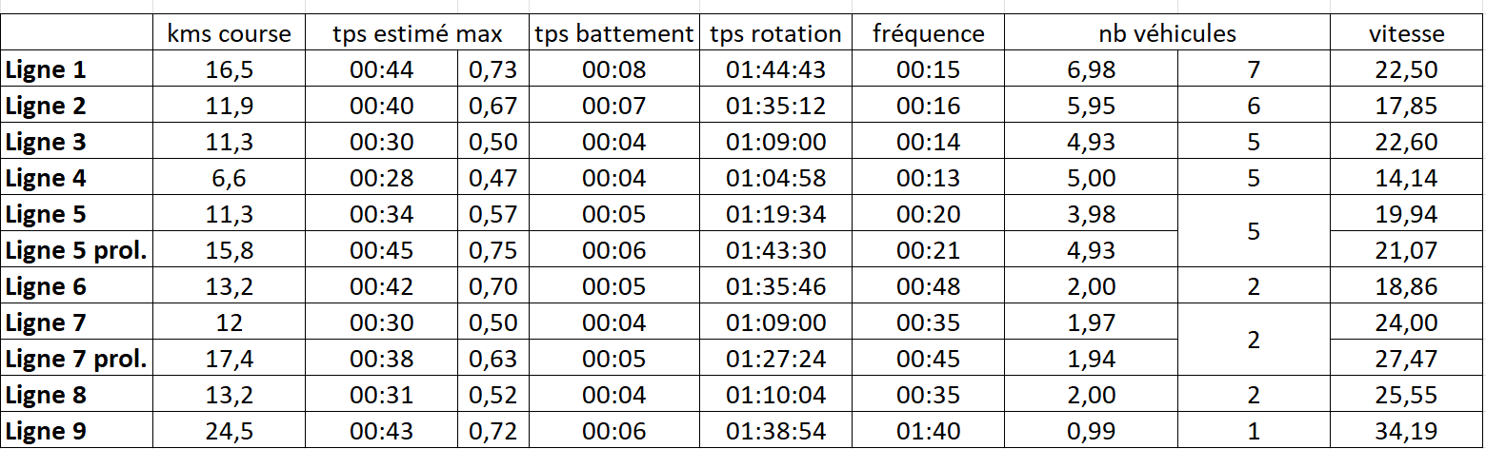The width and height of the screenshot is (1486, 449).
Task: Click Ligne 3 speed value 22,60
Action: coord(1406,142)
